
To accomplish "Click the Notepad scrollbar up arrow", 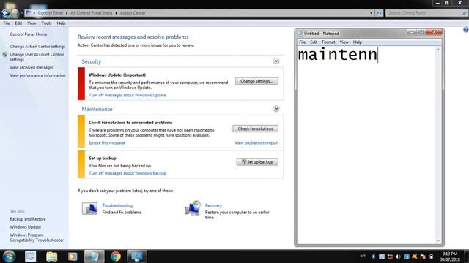I will [438, 49].
